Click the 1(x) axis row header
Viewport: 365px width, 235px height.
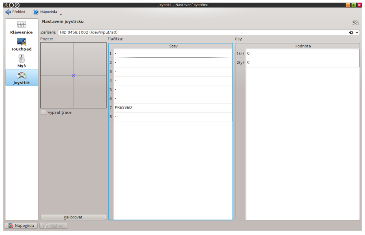click(240, 53)
